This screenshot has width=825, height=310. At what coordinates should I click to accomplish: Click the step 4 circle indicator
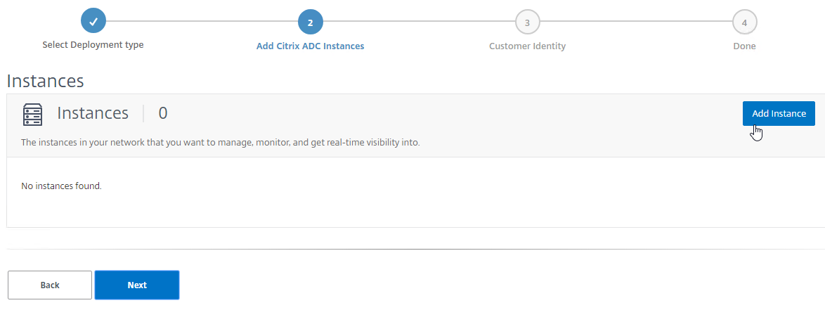(x=744, y=22)
